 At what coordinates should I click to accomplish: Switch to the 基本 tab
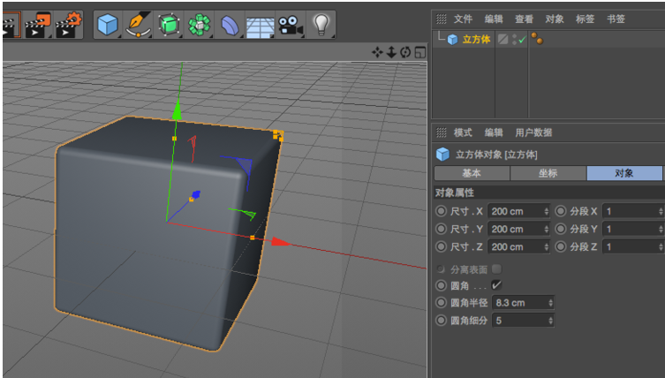(472, 173)
